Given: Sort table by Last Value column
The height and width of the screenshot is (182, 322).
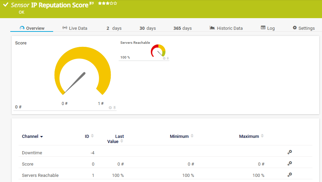Looking at the screenshot, I should [116, 139].
